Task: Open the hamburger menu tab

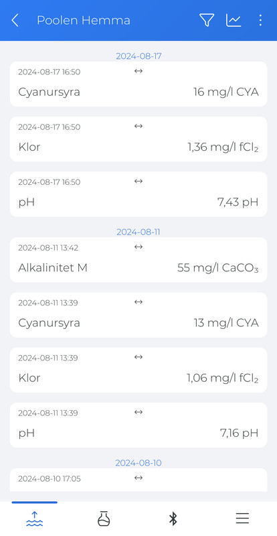Action: coord(242,519)
